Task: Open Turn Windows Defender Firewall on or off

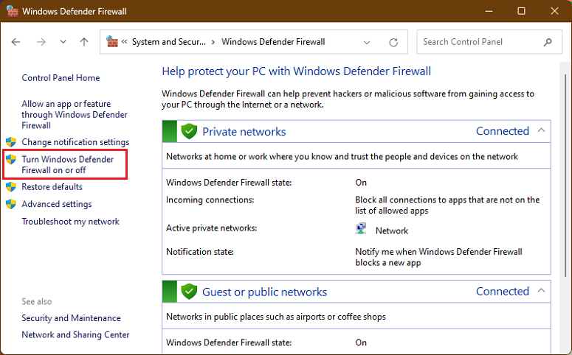Action: tap(67, 164)
